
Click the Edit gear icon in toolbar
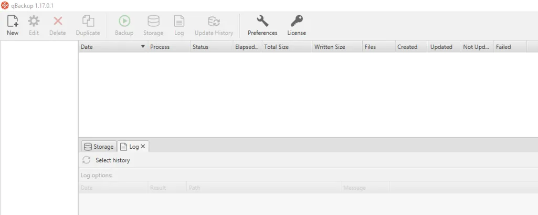[34, 22]
